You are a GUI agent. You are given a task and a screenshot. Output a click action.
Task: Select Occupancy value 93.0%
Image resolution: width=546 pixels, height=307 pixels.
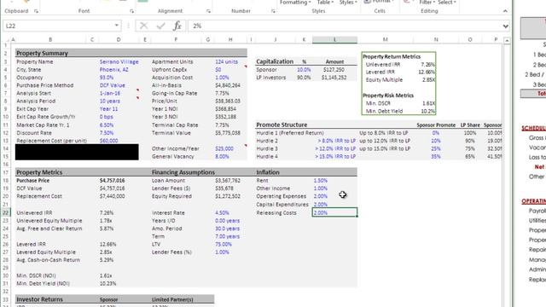point(107,78)
